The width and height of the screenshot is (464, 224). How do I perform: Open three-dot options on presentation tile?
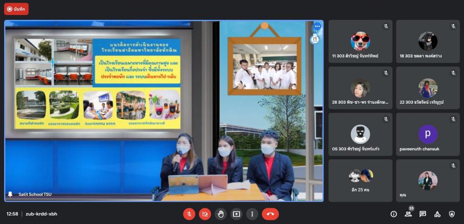tap(317, 26)
